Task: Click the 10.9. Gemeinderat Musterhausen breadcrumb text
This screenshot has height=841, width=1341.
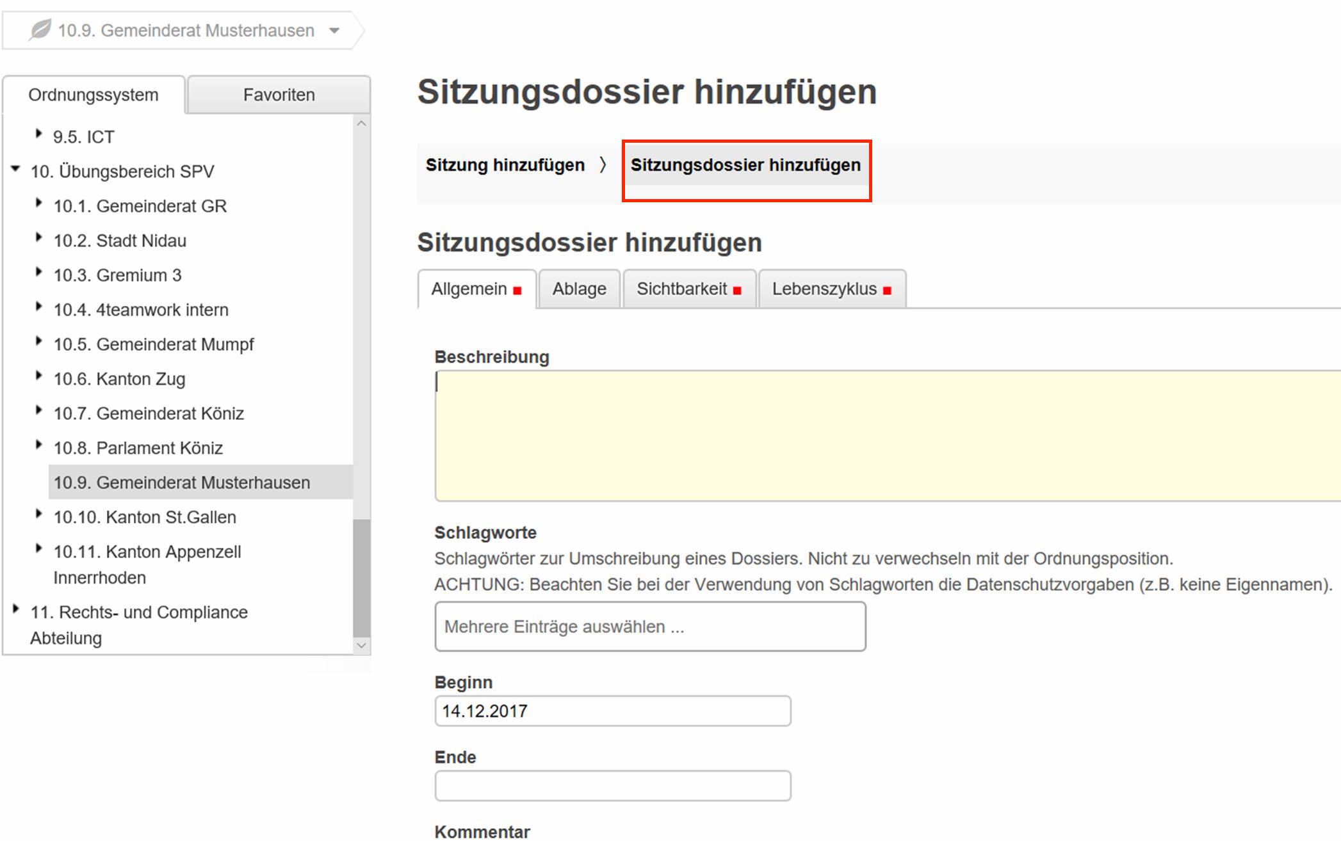Action: pos(186,30)
